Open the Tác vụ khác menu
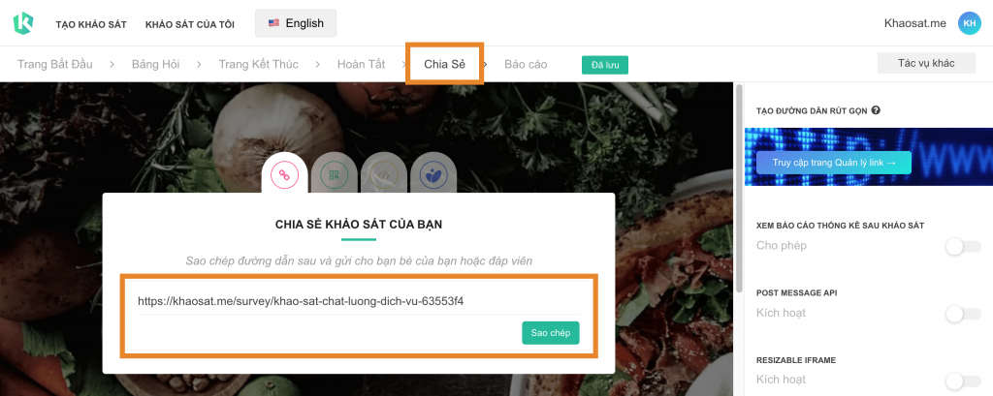Image resolution: width=993 pixels, height=396 pixels. pyautogui.click(x=926, y=63)
